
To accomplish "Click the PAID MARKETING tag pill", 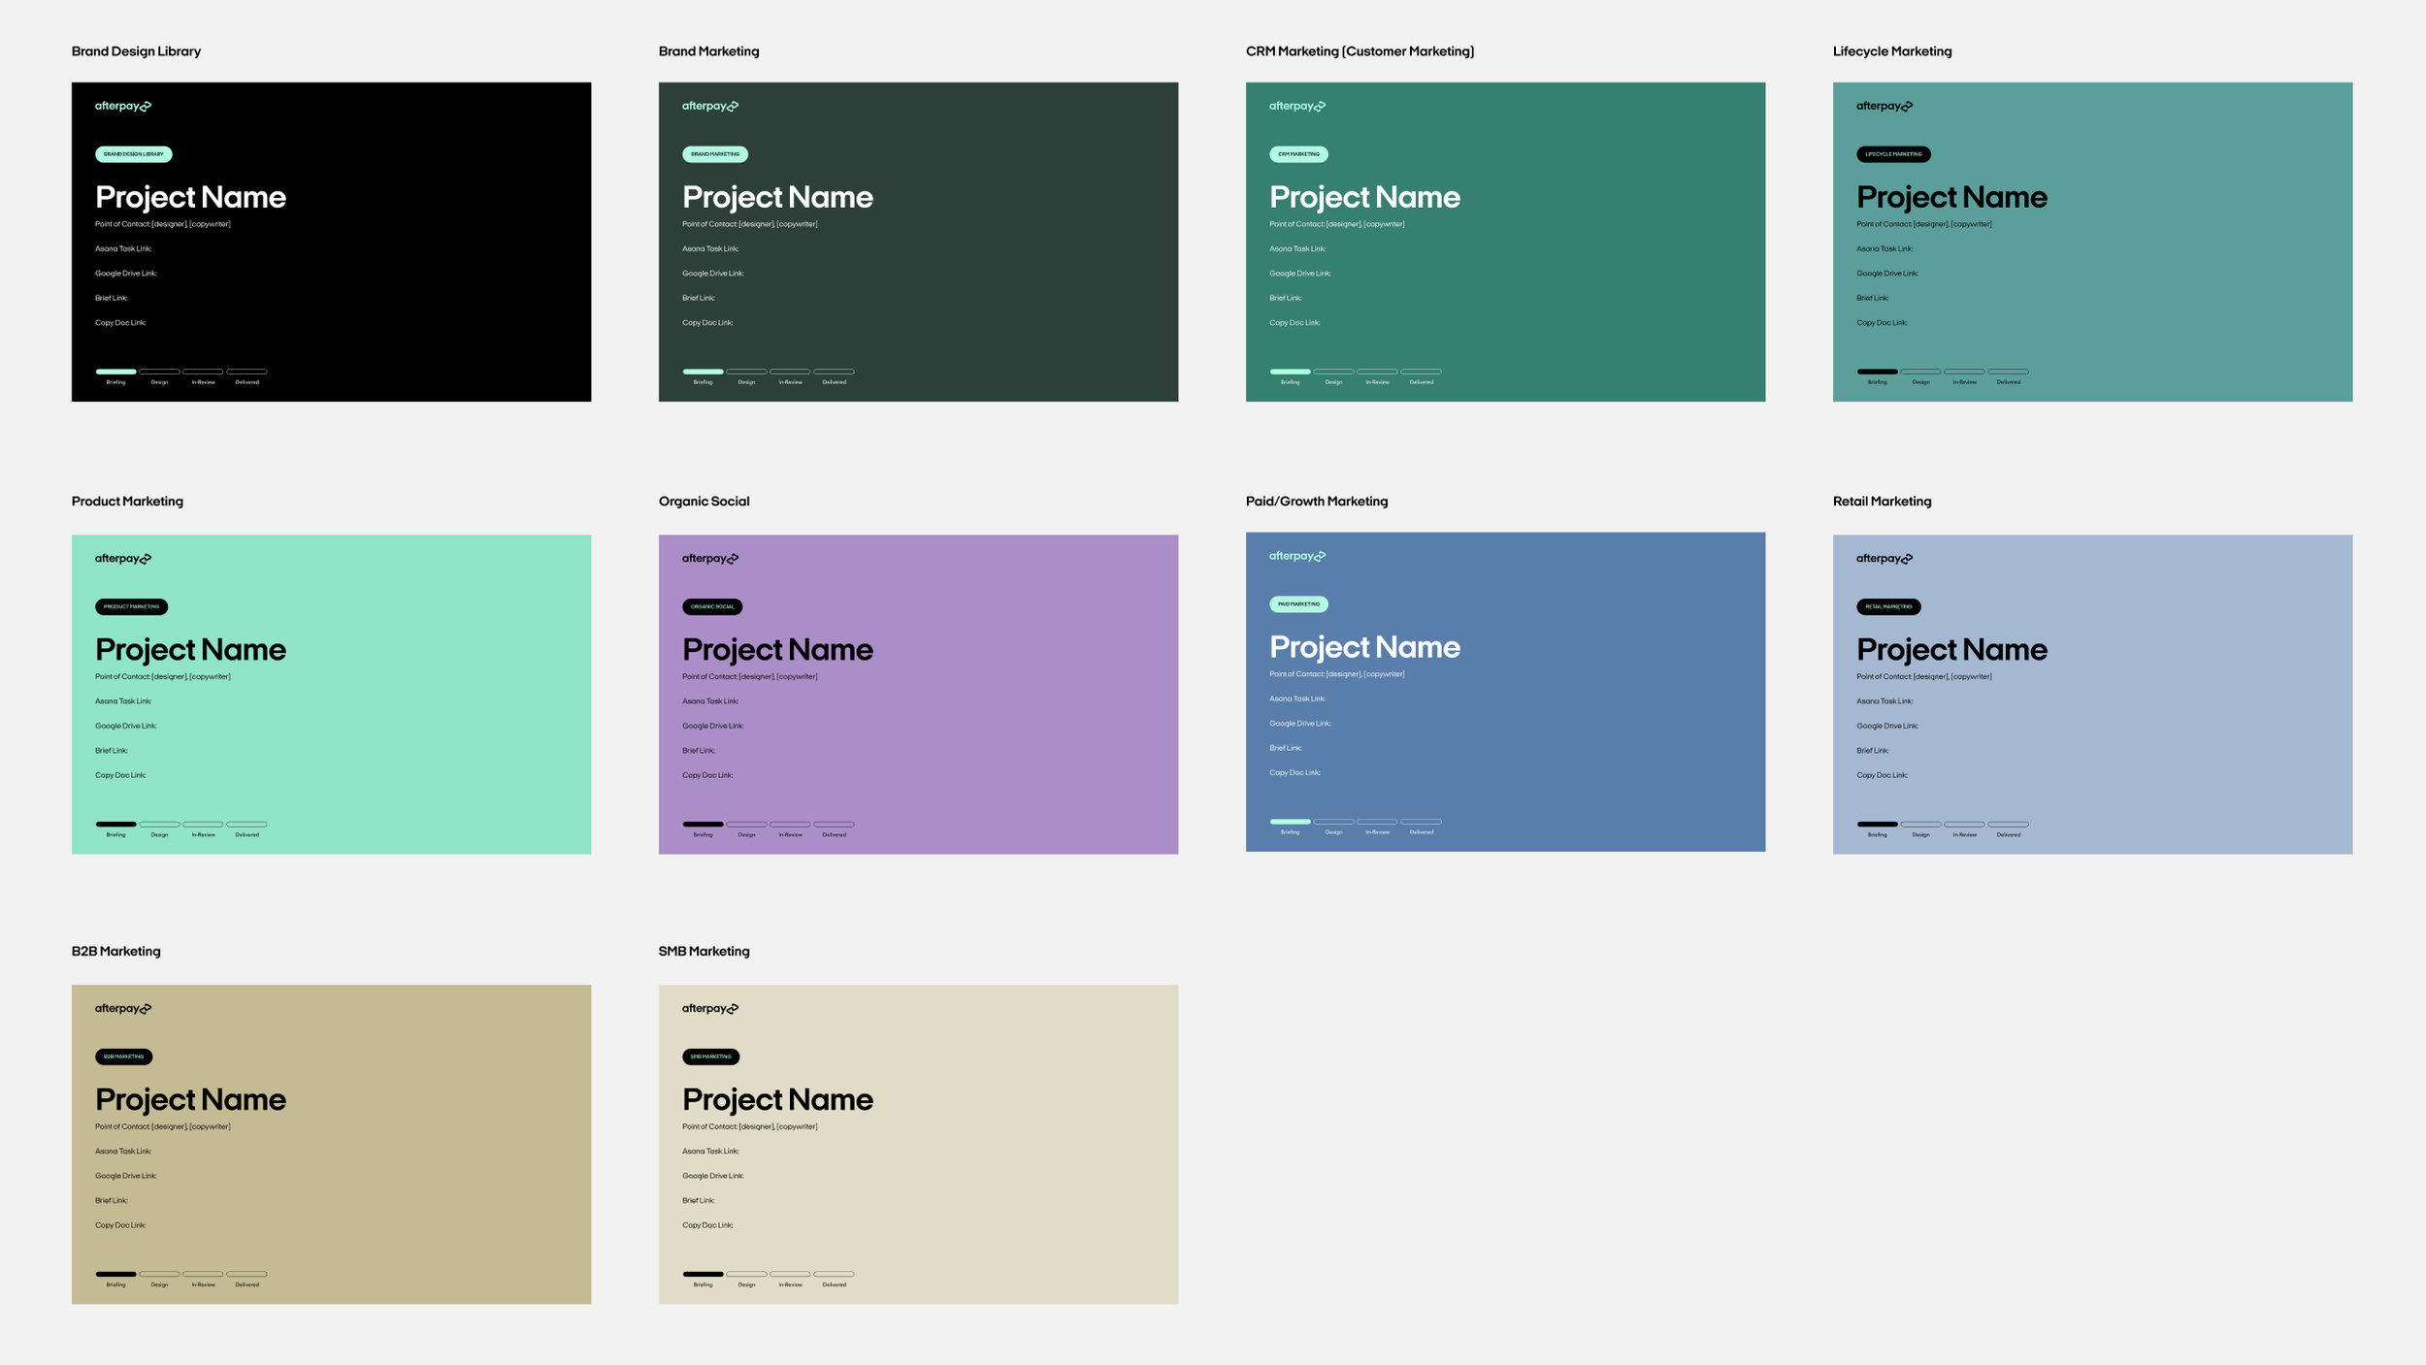I will (x=1298, y=604).
